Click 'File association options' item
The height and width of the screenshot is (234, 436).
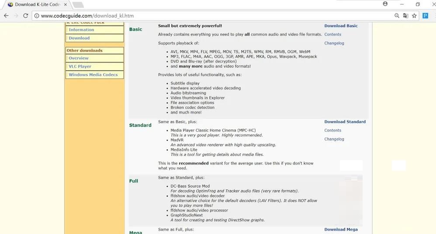[x=192, y=103]
